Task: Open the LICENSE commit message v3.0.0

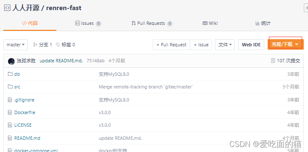Action: [x=105, y=125]
